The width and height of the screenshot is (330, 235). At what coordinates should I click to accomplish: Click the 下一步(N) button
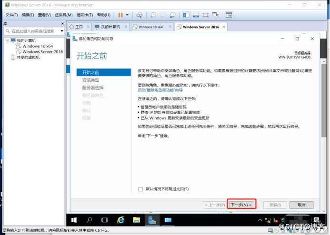click(x=241, y=205)
